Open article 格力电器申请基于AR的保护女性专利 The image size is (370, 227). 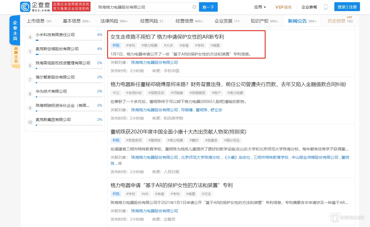[x=171, y=185]
